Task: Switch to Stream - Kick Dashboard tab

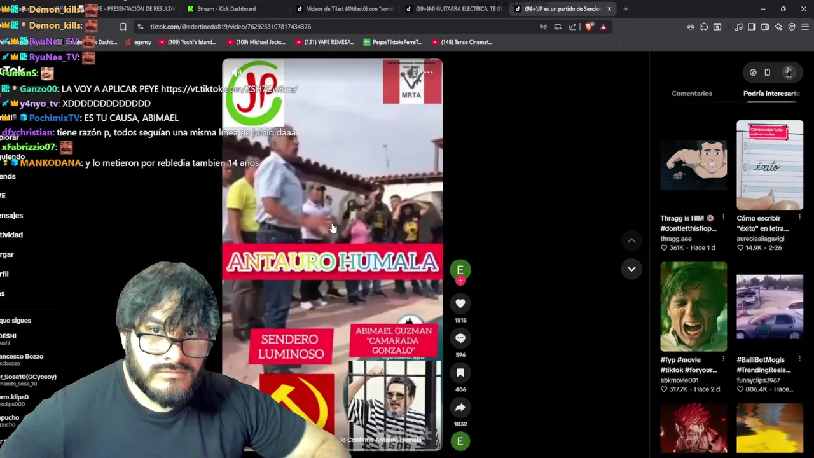Action: click(x=235, y=9)
